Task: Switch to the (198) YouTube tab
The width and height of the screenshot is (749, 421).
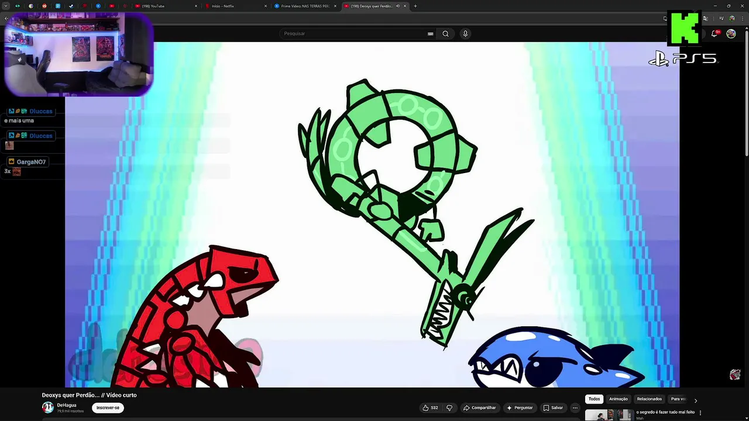Action: click(x=166, y=6)
